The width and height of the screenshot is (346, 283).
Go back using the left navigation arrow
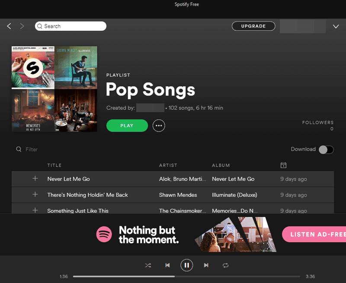[x=9, y=26]
